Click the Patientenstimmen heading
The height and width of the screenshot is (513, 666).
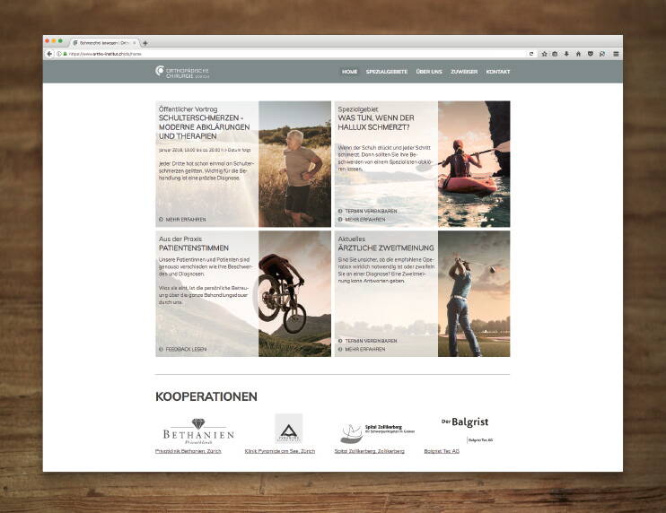(x=194, y=248)
